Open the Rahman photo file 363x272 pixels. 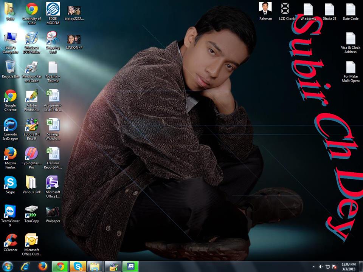tap(265, 11)
